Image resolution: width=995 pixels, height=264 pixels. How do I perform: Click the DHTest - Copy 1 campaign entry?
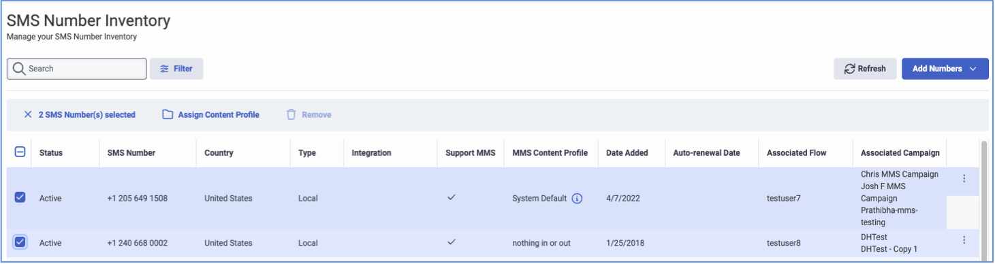click(x=889, y=249)
